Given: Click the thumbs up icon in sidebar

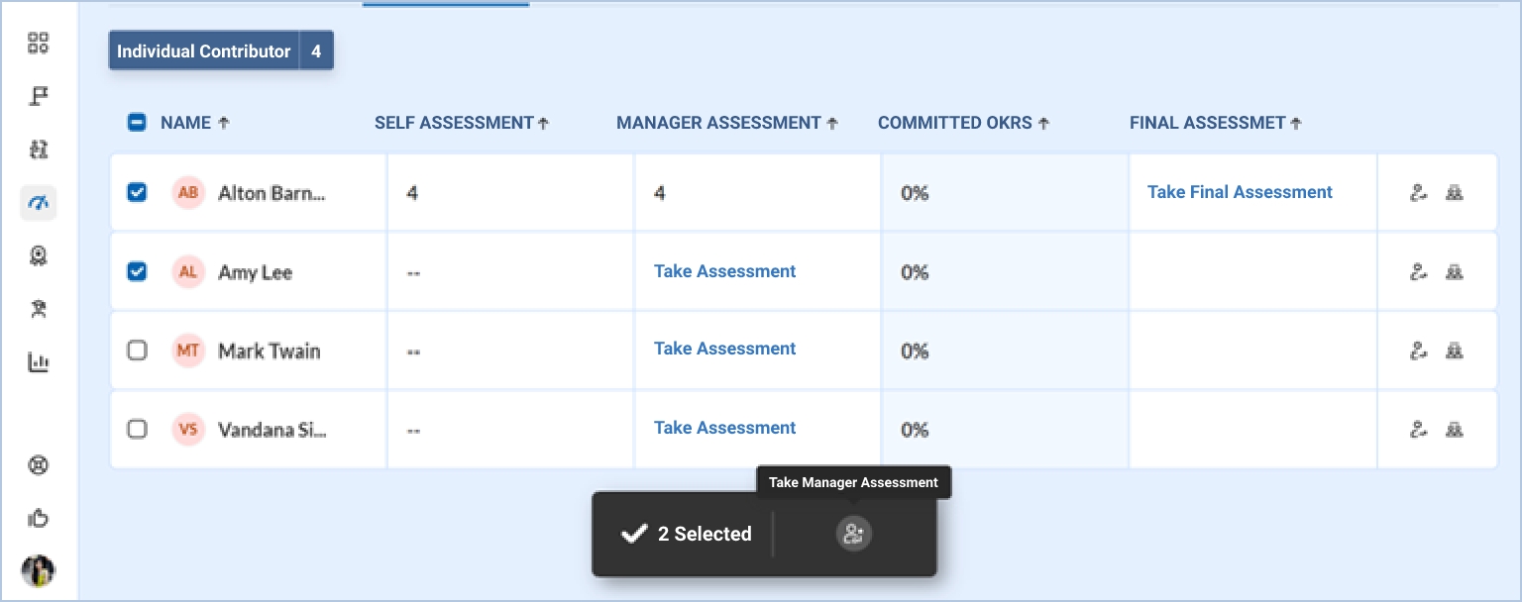Looking at the screenshot, I should [38, 518].
